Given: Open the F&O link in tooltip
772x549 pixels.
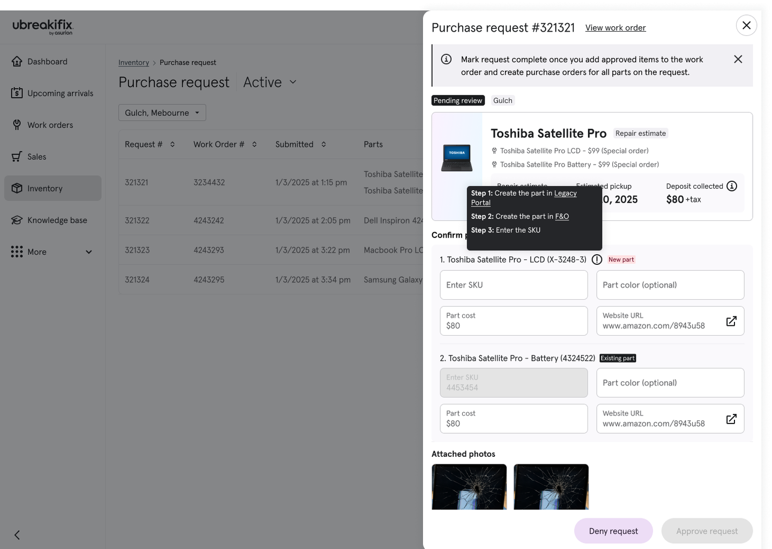Looking at the screenshot, I should point(562,217).
